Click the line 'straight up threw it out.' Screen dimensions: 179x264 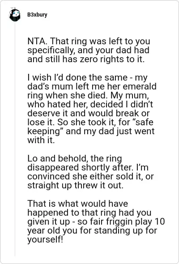(x=75, y=185)
